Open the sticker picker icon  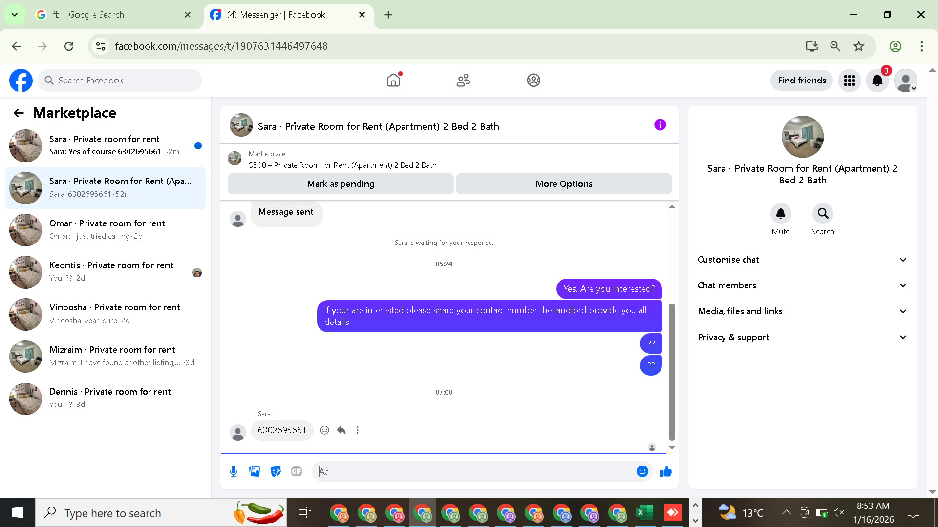(x=276, y=471)
